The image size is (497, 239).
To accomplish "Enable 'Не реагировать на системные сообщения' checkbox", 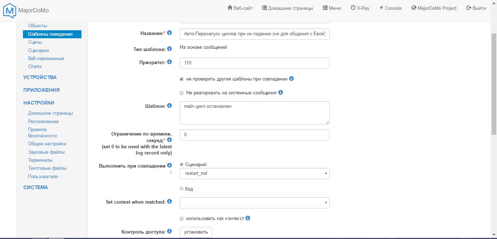I will point(182,93).
